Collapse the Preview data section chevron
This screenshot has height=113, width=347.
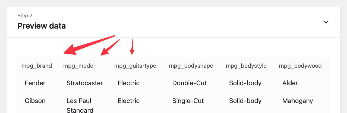pos(326,22)
